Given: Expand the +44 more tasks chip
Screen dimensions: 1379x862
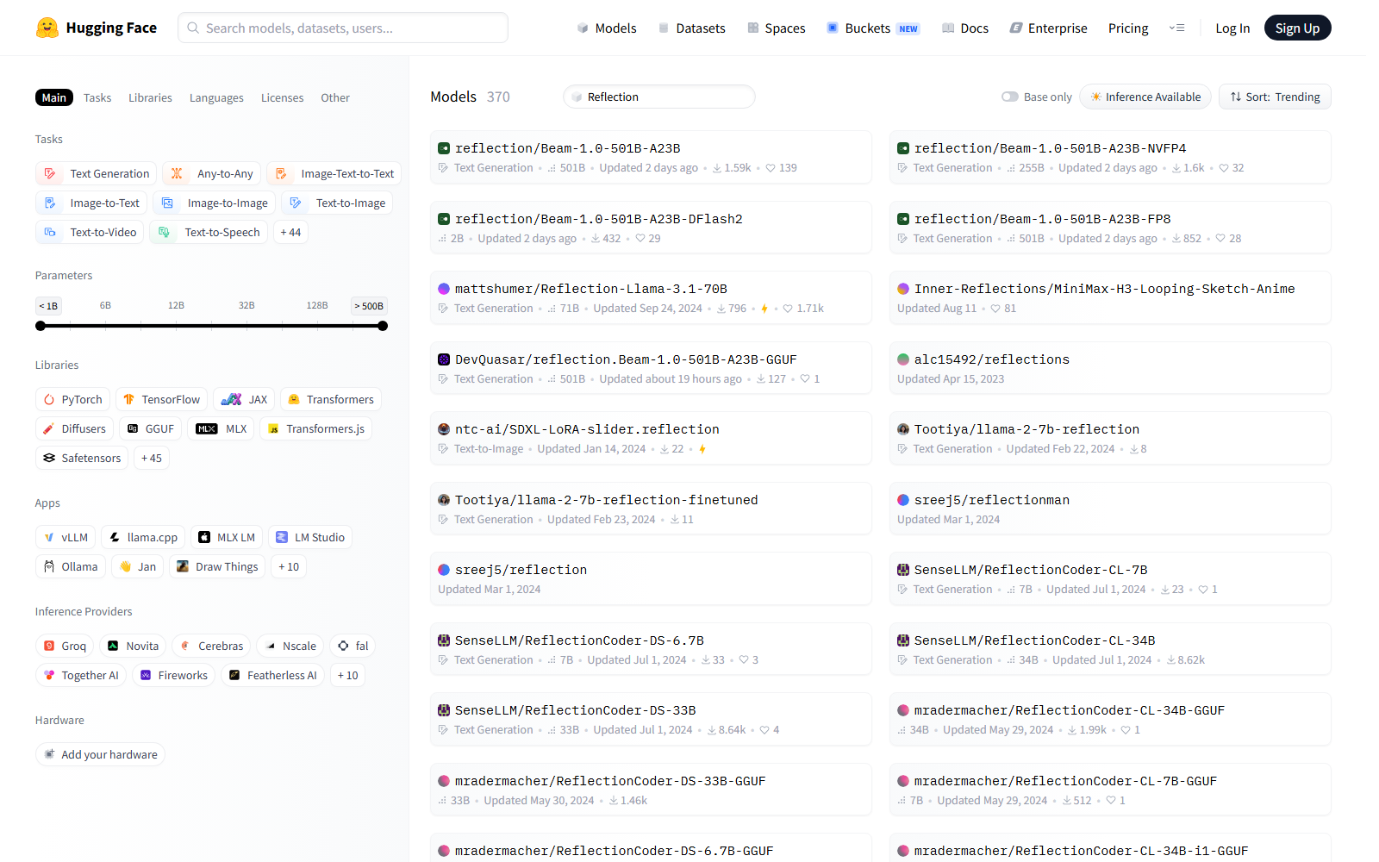Looking at the screenshot, I should click(290, 232).
